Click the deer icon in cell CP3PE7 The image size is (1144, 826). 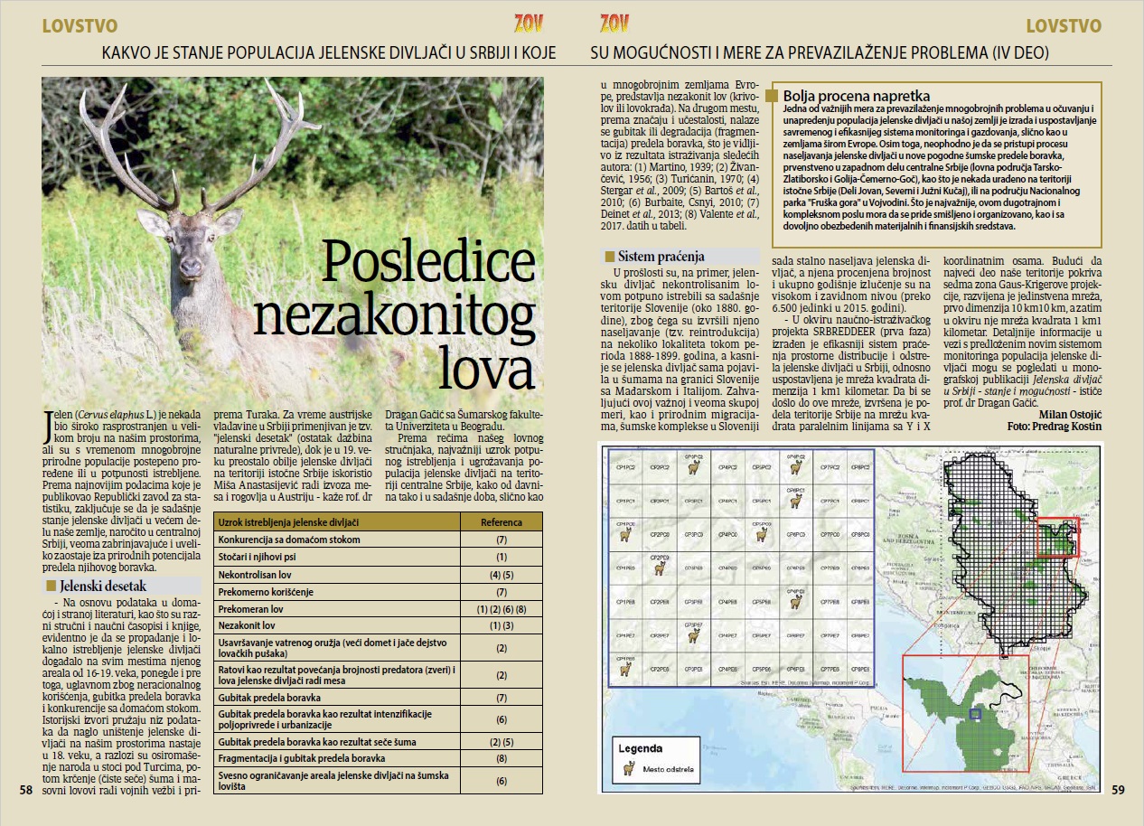pyautogui.click(x=694, y=636)
